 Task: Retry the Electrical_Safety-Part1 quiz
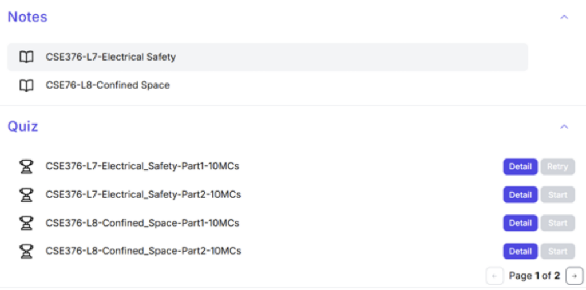click(557, 167)
